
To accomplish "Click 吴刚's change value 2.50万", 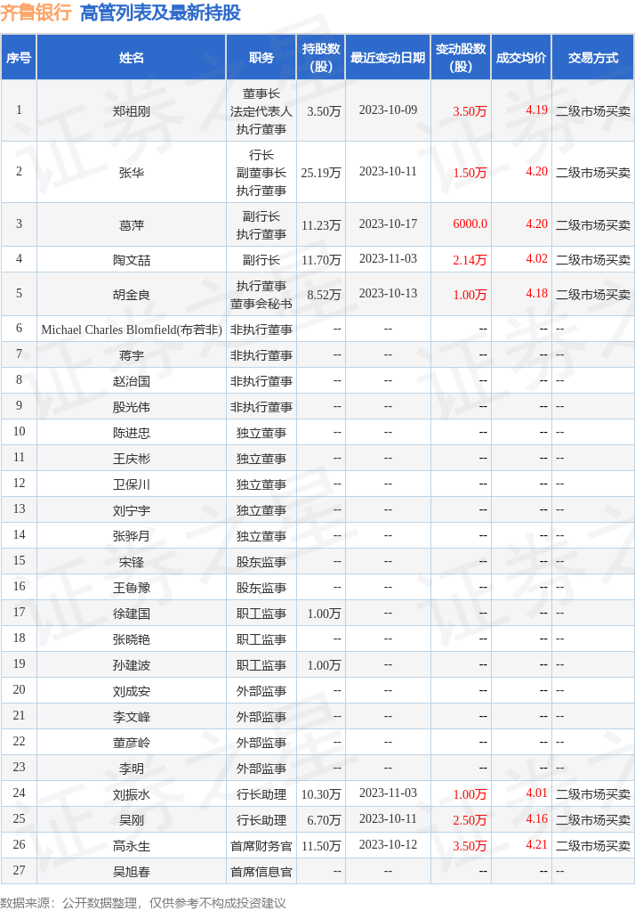I will [470, 820].
